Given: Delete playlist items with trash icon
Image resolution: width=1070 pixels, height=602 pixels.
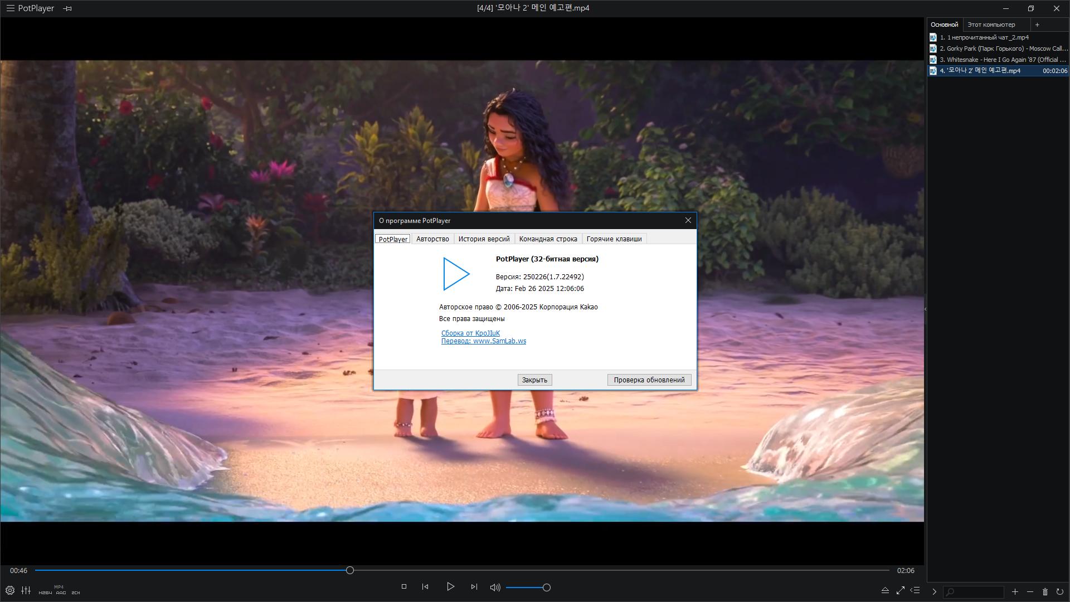Looking at the screenshot, I should [1045, 592].
